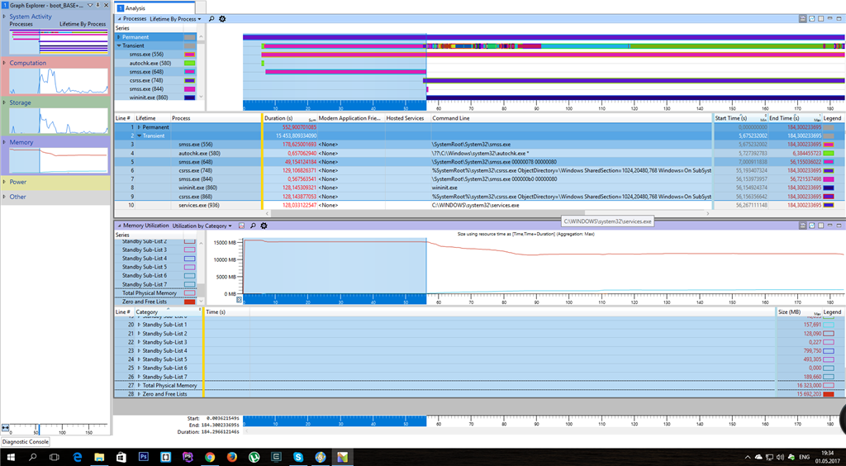This screenshot has width=846, height=466.
Task: Open uTorrent from the taskbar
Action: pyautogui.click(x=254, y=457)
